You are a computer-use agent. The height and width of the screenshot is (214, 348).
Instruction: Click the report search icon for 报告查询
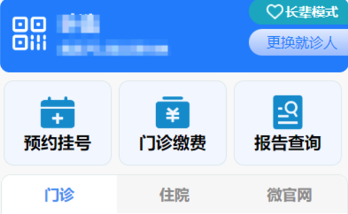pos(288,112)
